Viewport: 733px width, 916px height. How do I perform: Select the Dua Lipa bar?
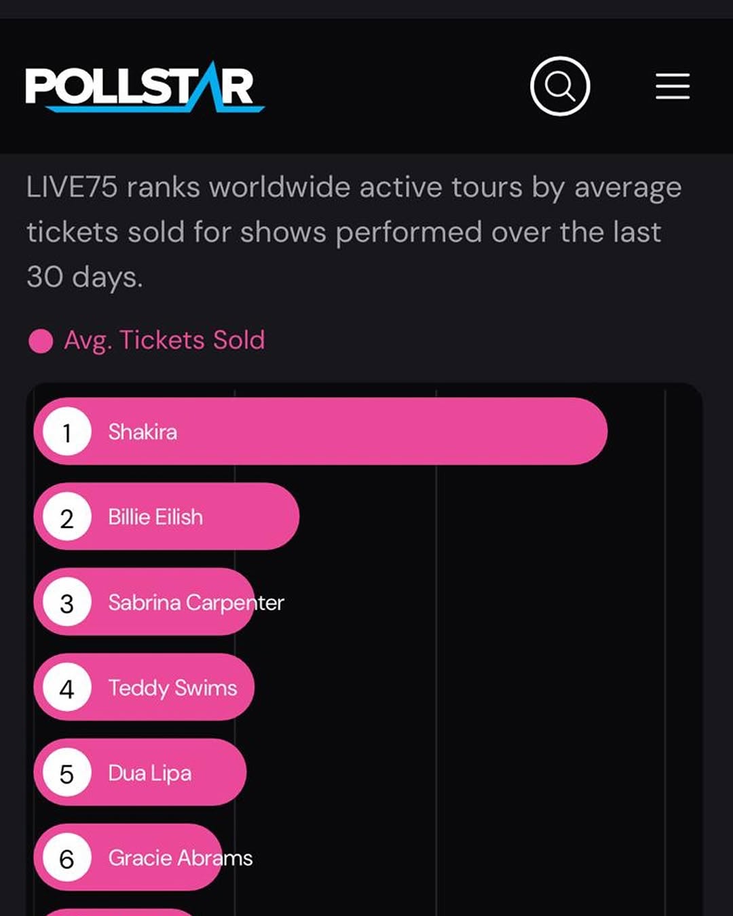pyautogui.click(x=140, y=773)
